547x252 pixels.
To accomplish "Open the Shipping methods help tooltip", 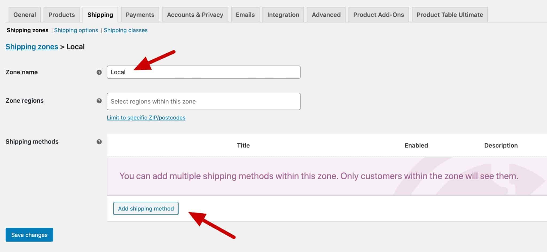I will coord(99,142).
